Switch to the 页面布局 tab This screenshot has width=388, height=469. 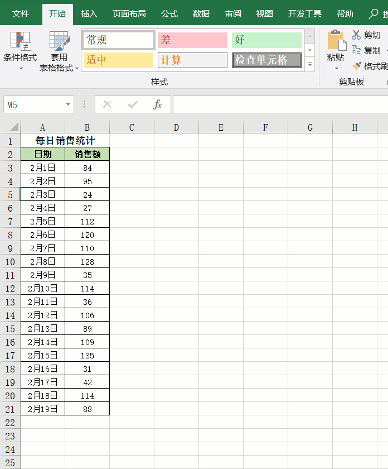129,14
